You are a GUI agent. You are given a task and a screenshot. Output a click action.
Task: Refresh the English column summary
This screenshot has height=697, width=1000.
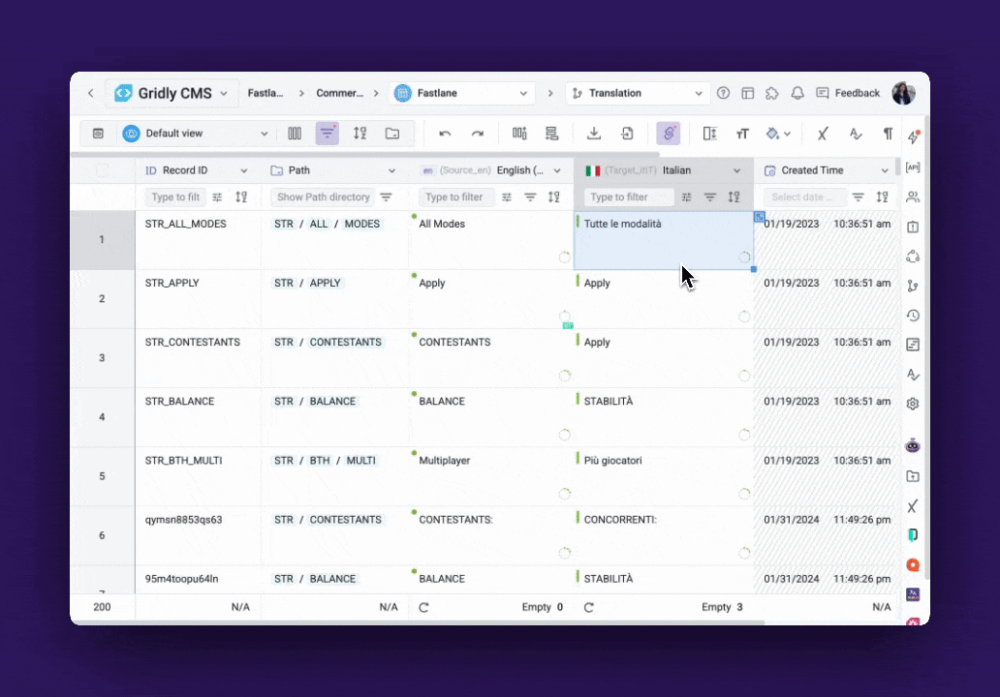423,607
